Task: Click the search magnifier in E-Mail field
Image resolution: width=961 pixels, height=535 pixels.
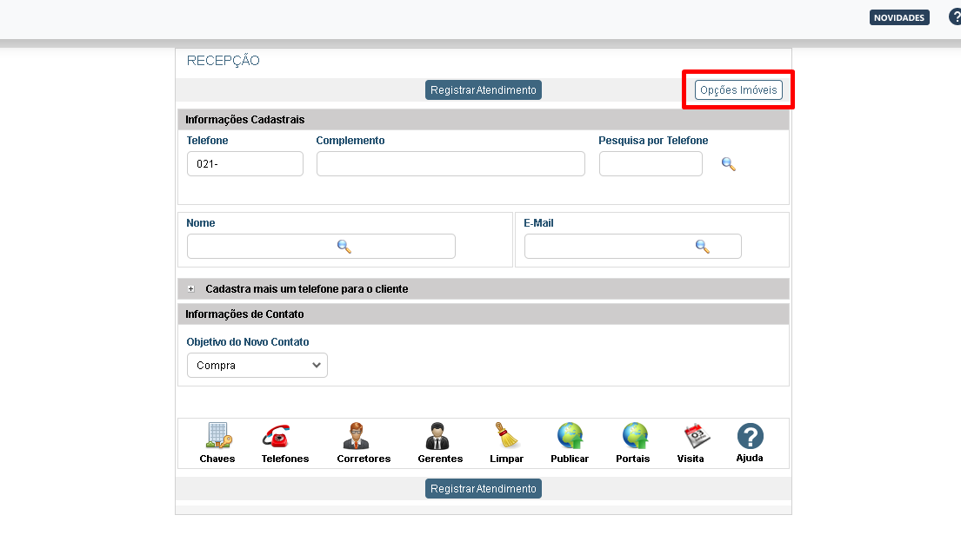Action: [x=703, y=247]
